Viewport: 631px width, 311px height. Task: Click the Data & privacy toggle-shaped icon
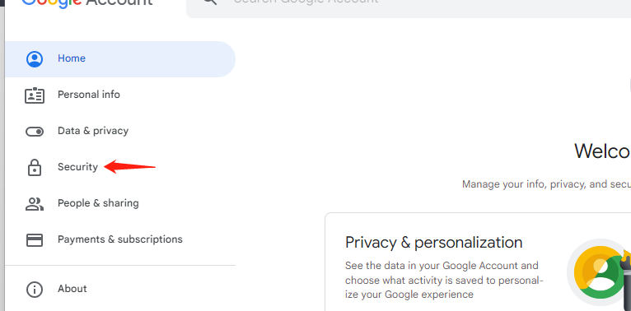[x=35, y=132]
